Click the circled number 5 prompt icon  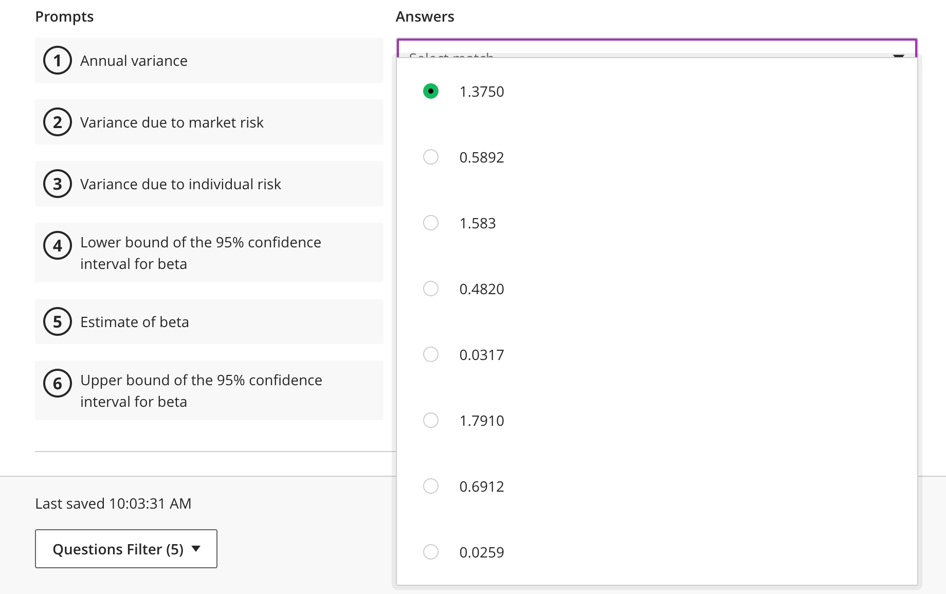click(x=58, y=322)
